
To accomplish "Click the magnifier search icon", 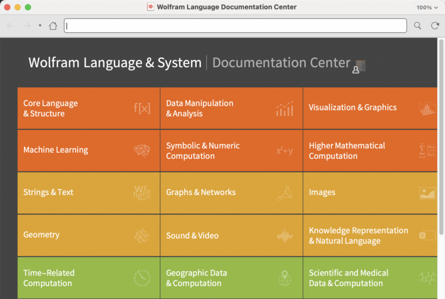I will [418, 26].
